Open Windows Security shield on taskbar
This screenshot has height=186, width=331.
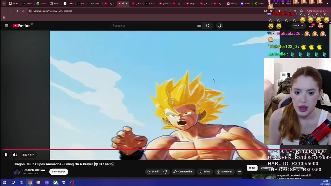64,183
